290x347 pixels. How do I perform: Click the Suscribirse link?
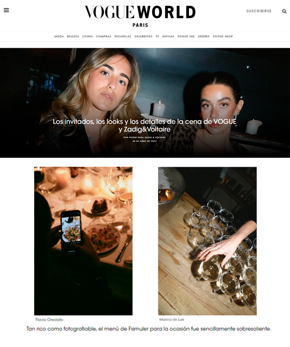[x=259, y=11]
